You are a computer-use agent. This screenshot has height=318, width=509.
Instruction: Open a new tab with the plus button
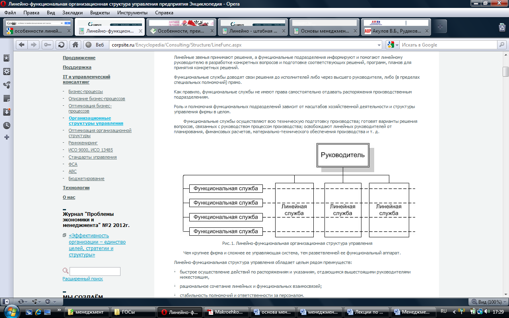[x=440, y=27]
